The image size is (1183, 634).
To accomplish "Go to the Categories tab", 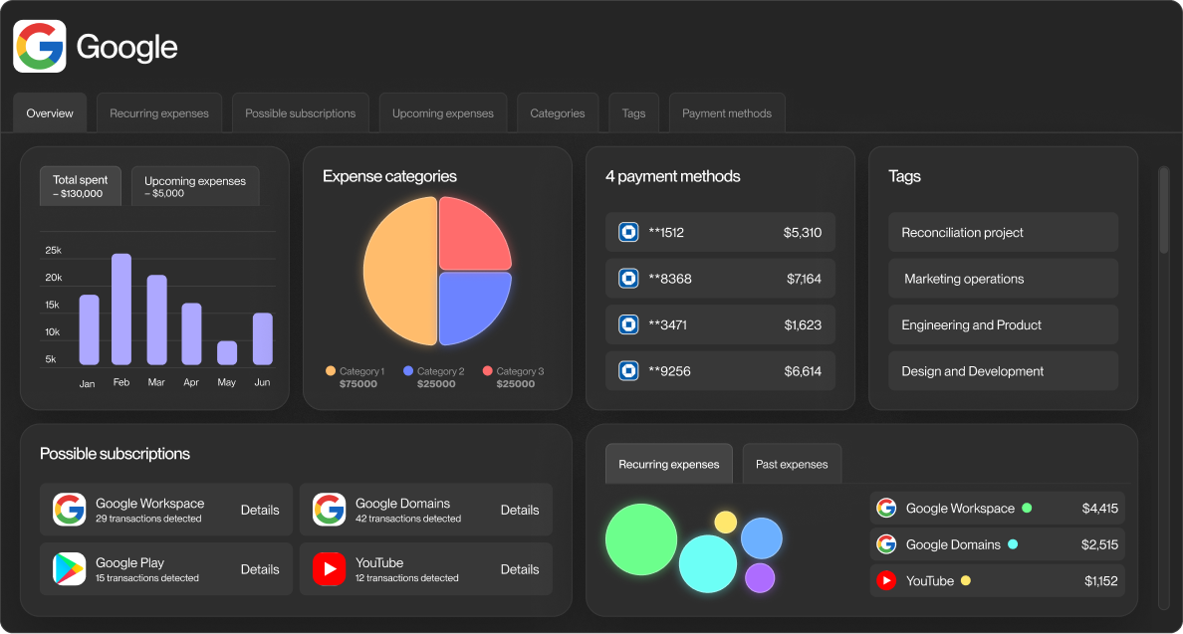I will point(558,113).
